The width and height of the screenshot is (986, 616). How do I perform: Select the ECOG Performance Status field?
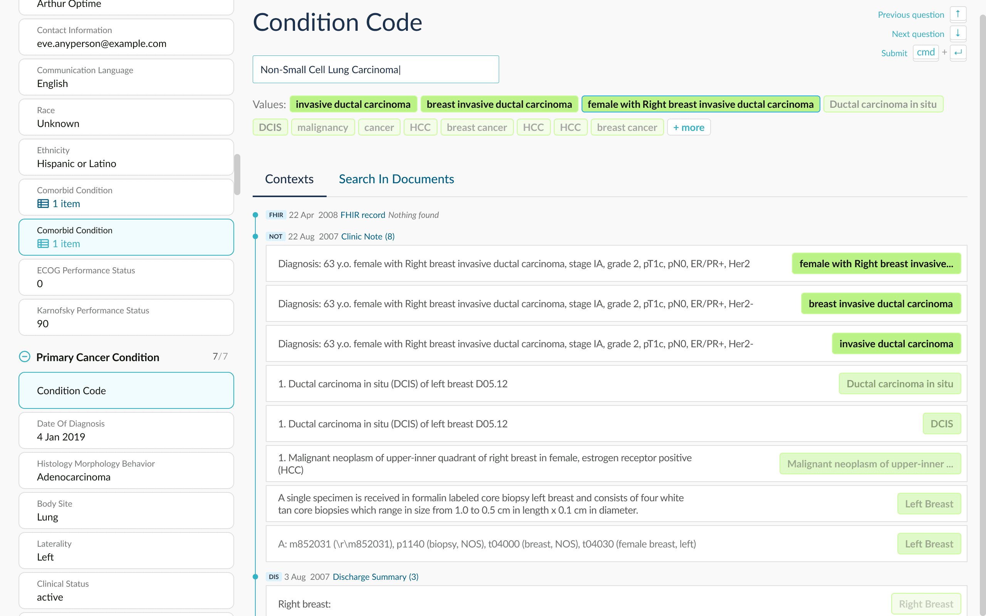[x=126, y=277]
